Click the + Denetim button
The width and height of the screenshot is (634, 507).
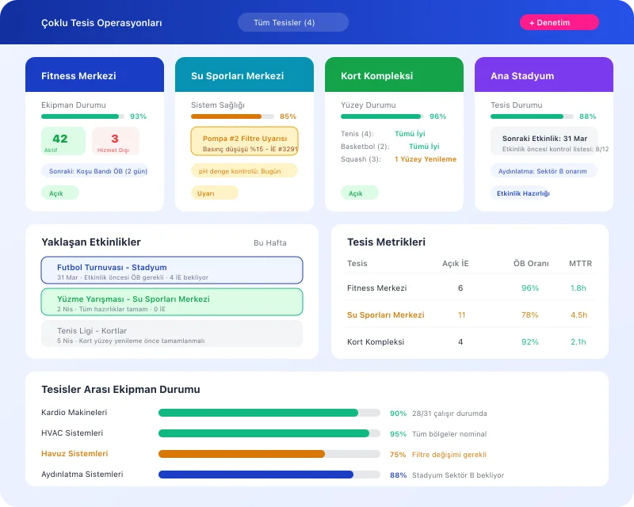pyautogui.click(x=560, y=22)
